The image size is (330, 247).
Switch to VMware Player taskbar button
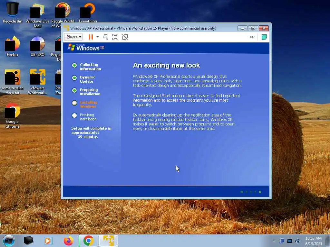(x=108, y=241)
